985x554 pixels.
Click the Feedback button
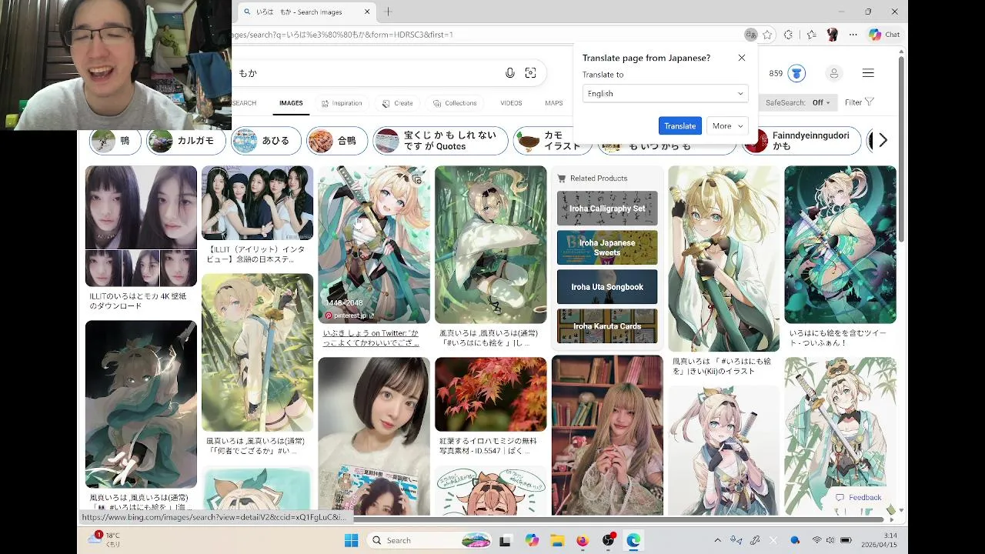click(x=858, y=498)
